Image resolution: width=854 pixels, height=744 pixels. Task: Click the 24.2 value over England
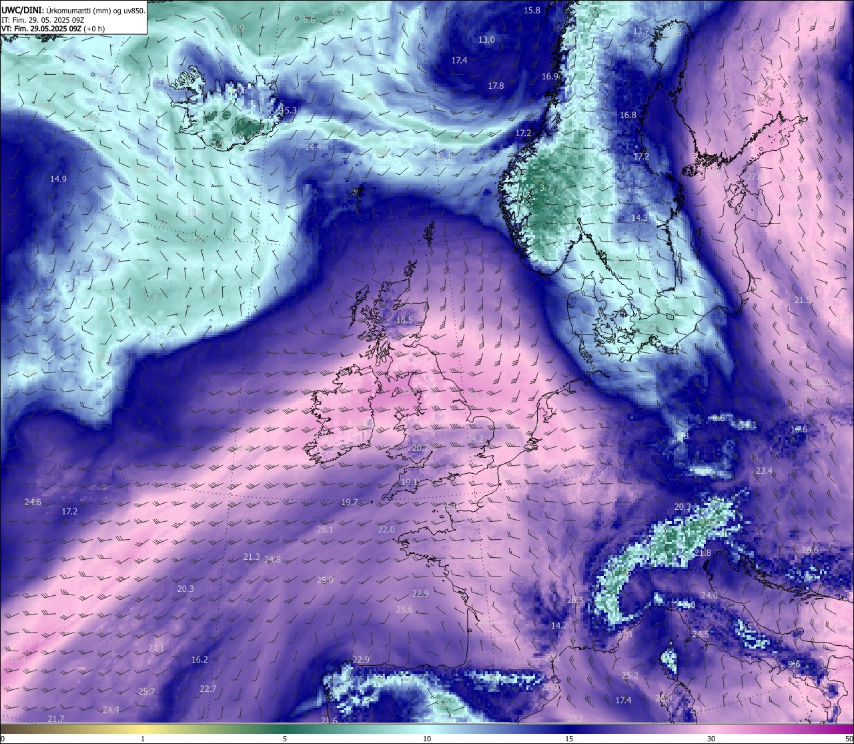point(475,438)
